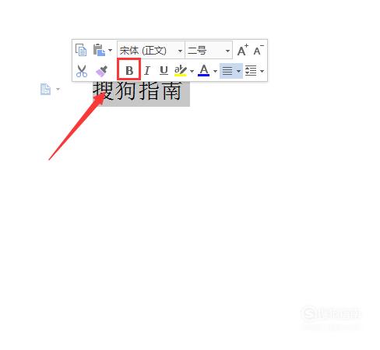Image resolution: width=380 pixels, height=350 pixels.
Task: Toggle Bold formatting button
Action: pyautogui.click(x=129, y=70)
